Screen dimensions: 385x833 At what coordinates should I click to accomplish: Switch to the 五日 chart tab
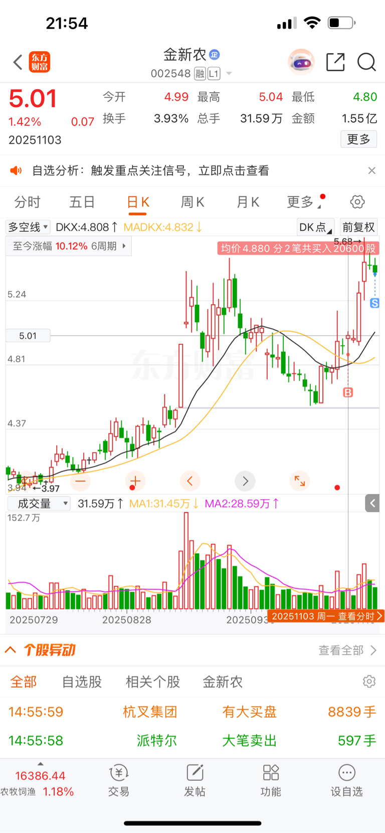pos(82,202)
